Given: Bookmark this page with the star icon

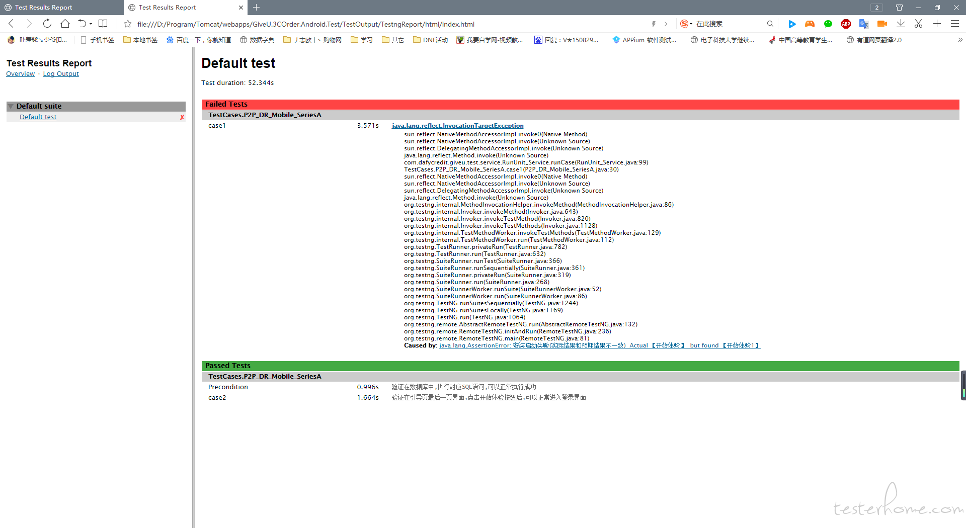Looking at the screenshot, I should coord(128,24).
